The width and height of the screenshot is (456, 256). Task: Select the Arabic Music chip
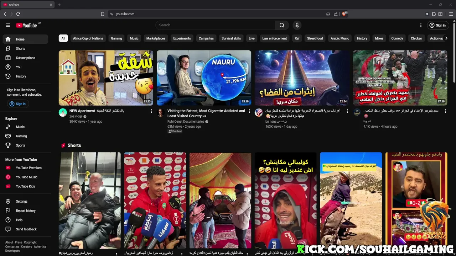340,38
